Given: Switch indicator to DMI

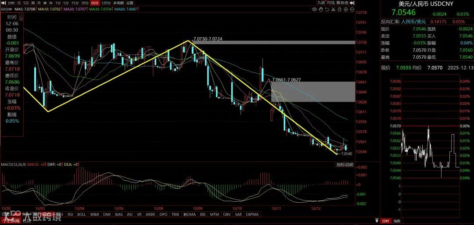Looking at the screenshot, I should click(107, 214).
